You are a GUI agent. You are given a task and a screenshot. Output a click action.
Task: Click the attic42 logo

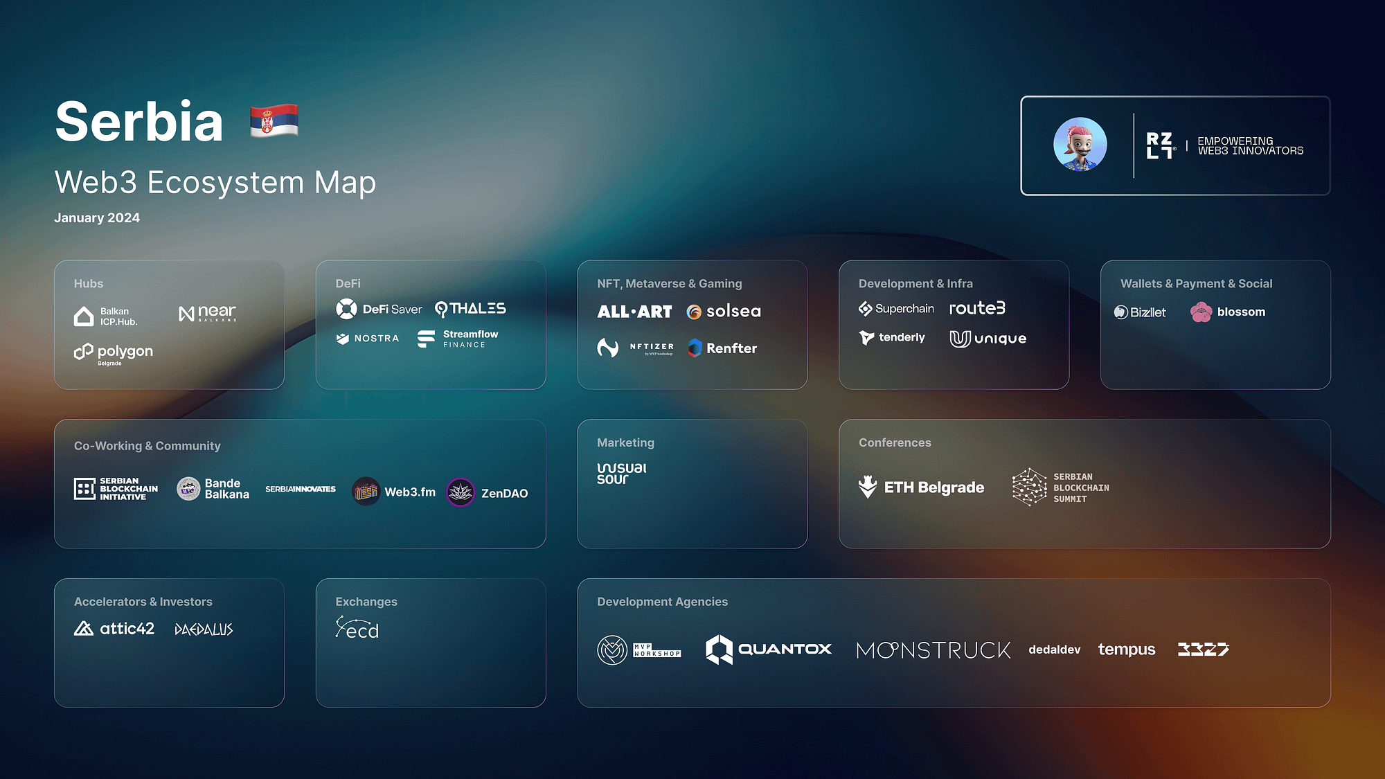[x=114, y=629]
